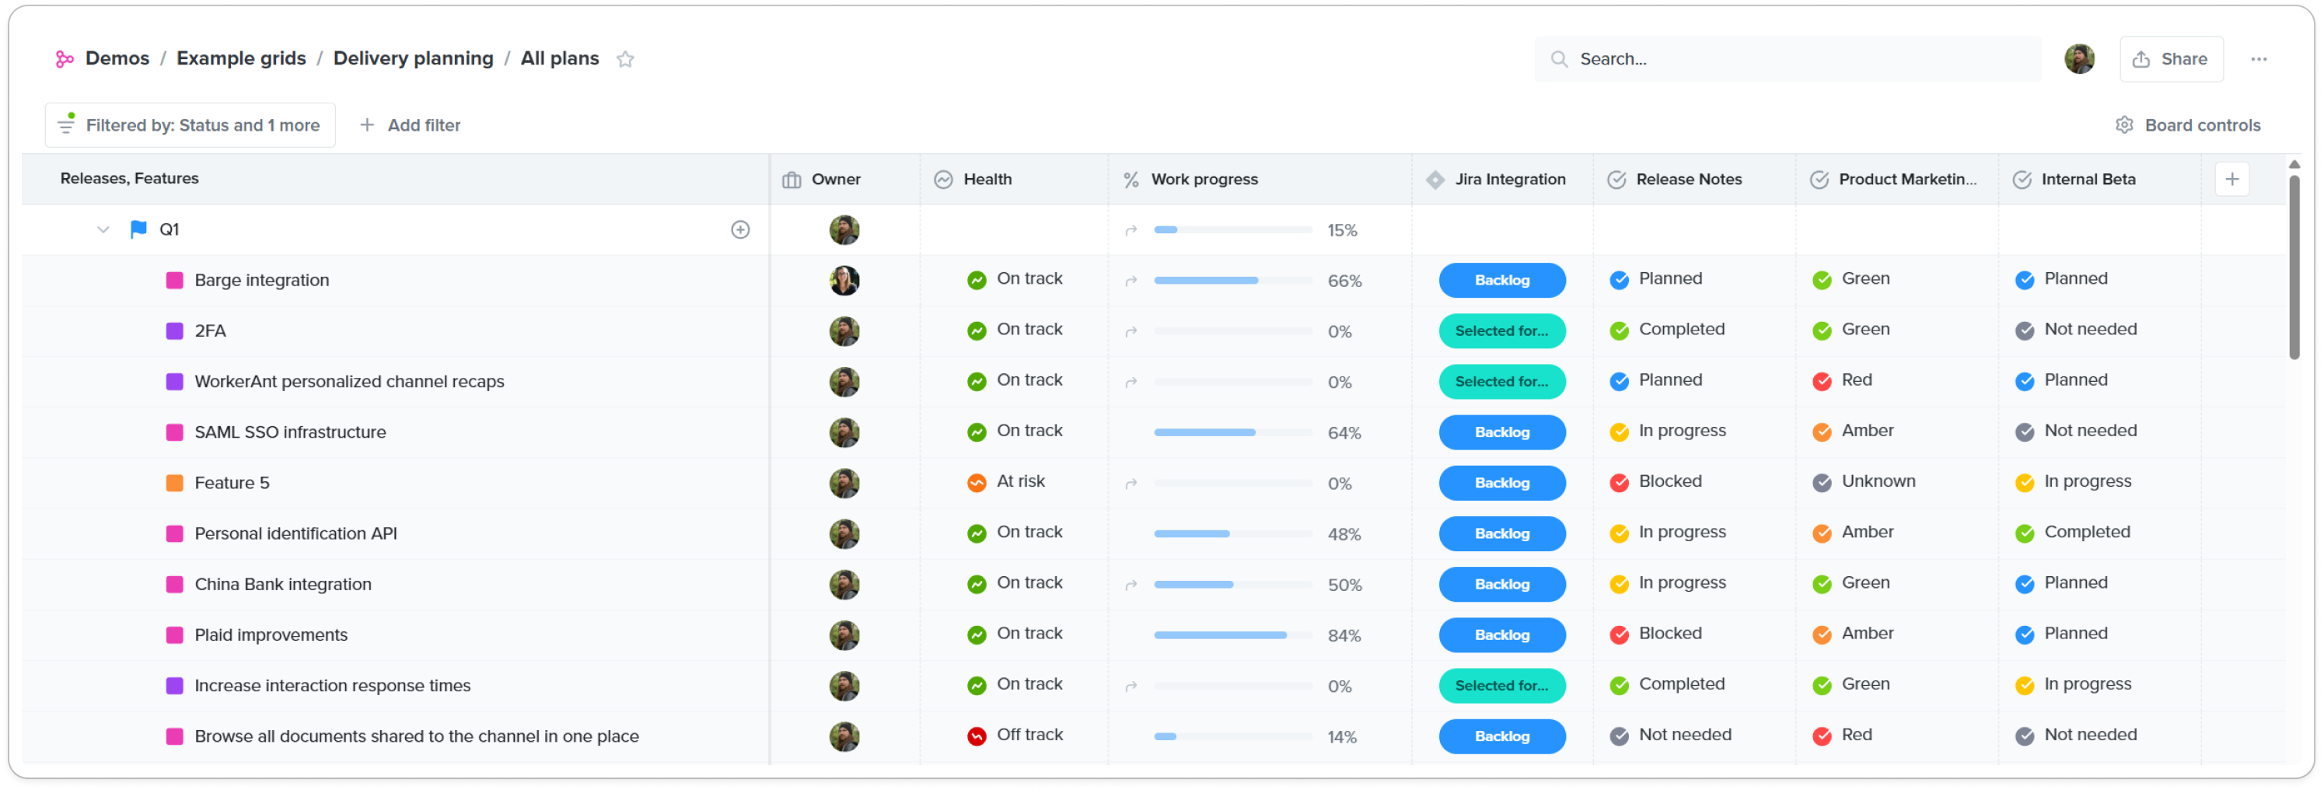2324x790 pixels.
Task: Click the pink square icon for Barge integration
Action: pos(175,280)
